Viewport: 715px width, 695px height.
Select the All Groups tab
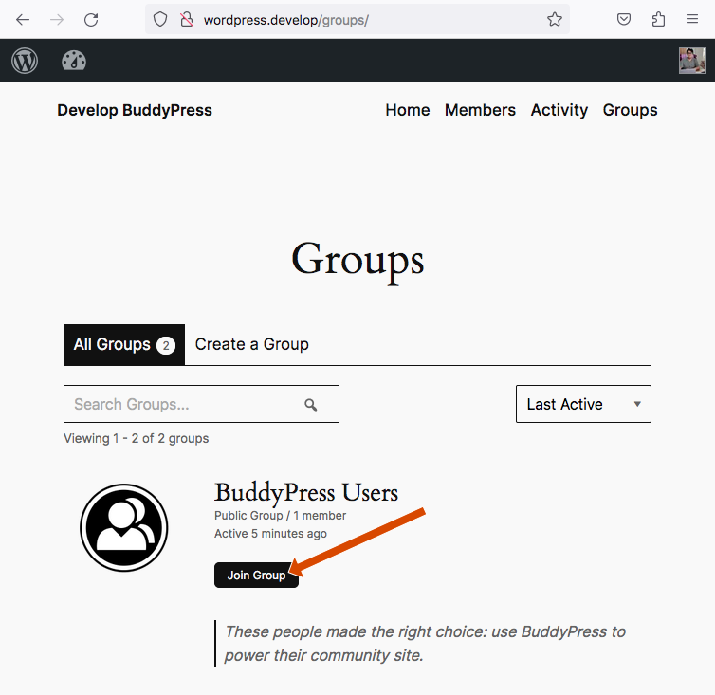[x=124, y=345]
